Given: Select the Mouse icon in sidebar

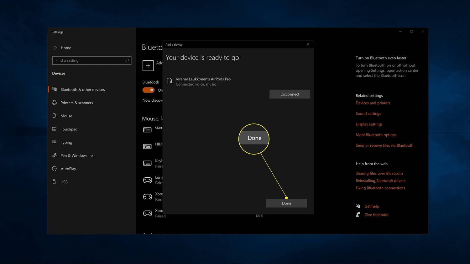Looking at the screenshot, I should pyautogui.click(x=54, y=116).
